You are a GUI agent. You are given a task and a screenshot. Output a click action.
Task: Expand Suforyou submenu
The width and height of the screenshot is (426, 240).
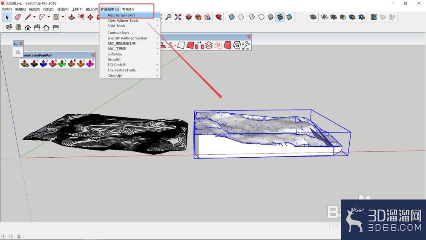[x=130, y=54]
